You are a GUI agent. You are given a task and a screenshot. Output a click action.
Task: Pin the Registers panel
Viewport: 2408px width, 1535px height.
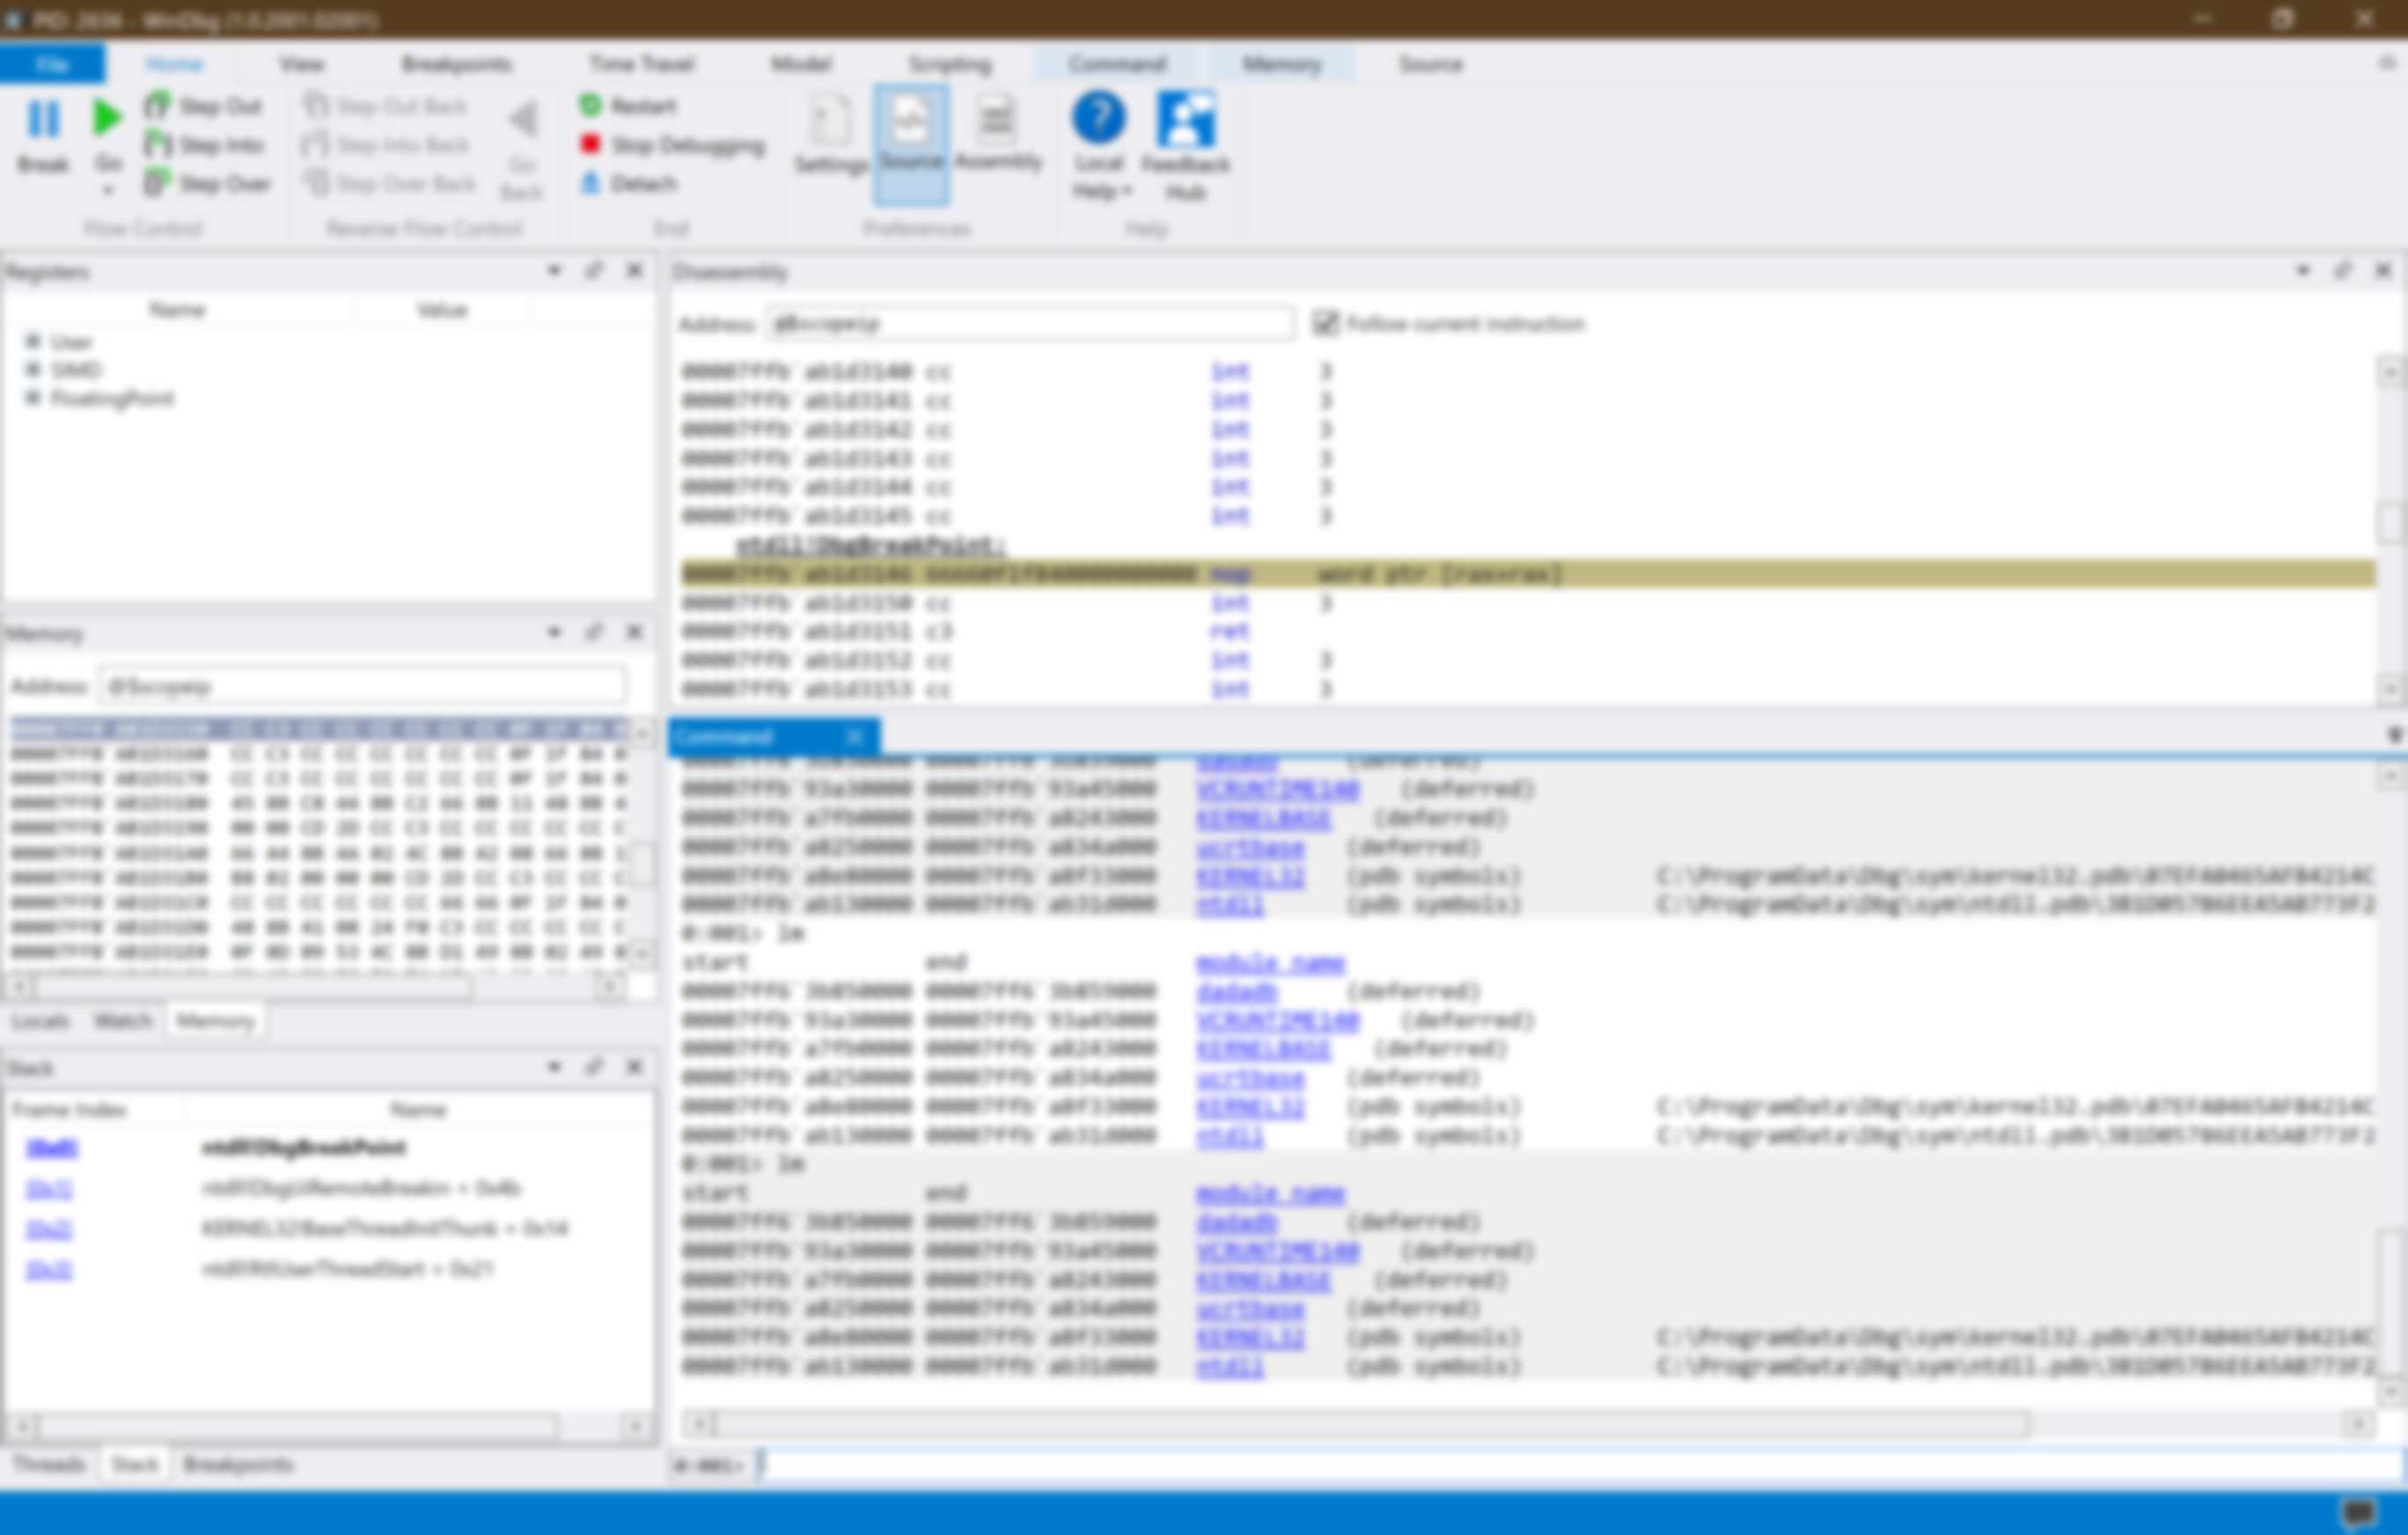594,271
